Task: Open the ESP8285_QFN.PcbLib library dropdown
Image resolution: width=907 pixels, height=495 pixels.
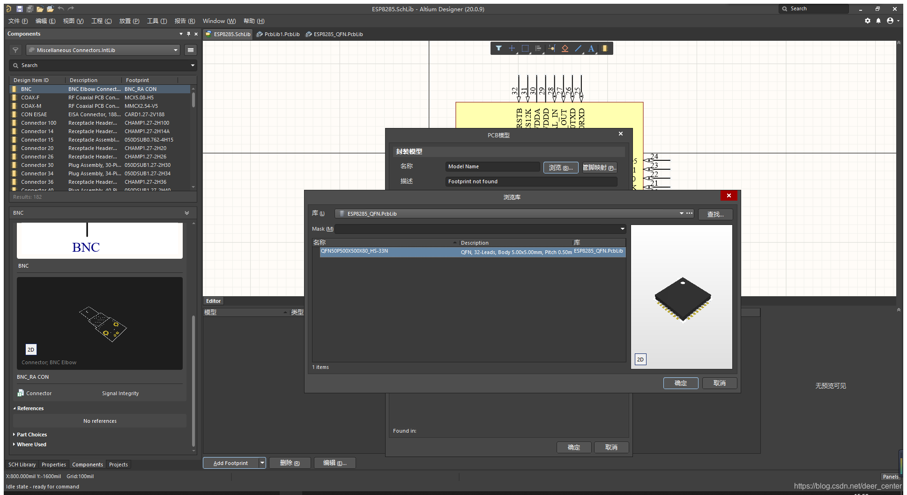Action: [681, 214]
